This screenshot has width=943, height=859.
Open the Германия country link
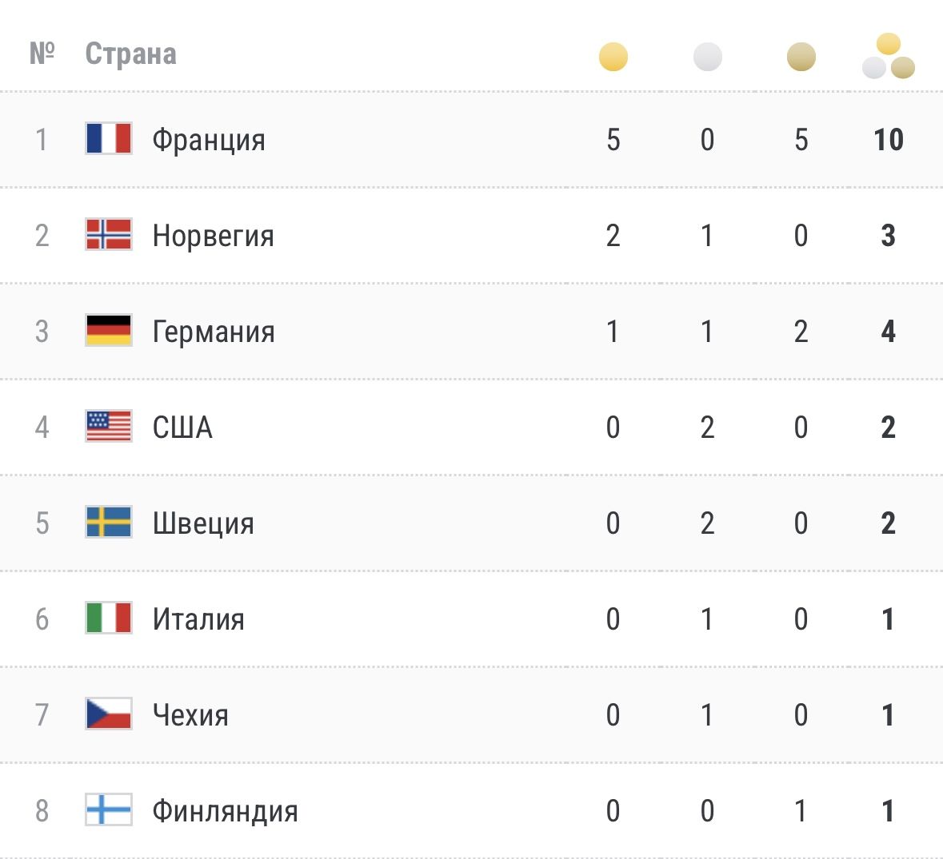[x=214, y=332]
